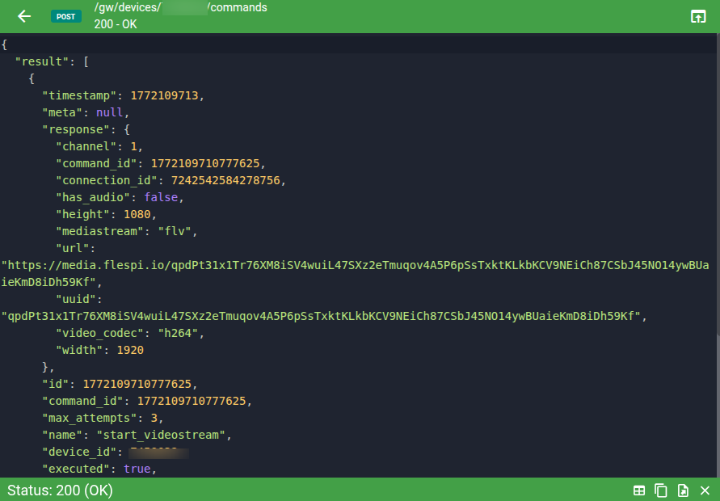The height and width of the screenshot is (501, 720).
Task: Go back using the left arrow
Action: (x=24, y=16)
